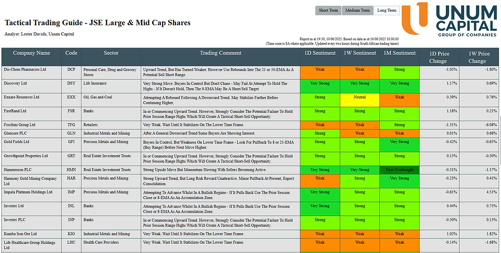The width and height of the screenshot is (501, 253).
Task: Click Discovery's Very Strong 1D sentiment cell
Action: point(320,86)
